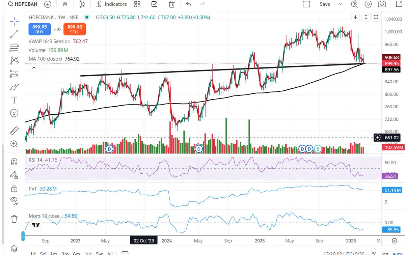Screen dimensions: 405x255
Task: Expand the chevron next to Save
Action: (340, 4)
